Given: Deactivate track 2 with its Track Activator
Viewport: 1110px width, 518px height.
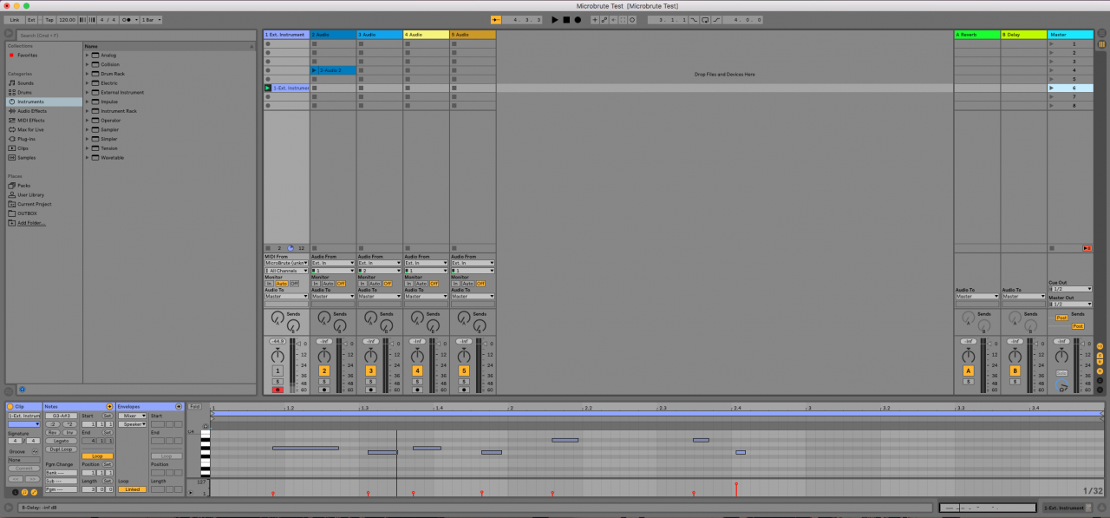Looking at the screenshot, I should click(324, 370).
